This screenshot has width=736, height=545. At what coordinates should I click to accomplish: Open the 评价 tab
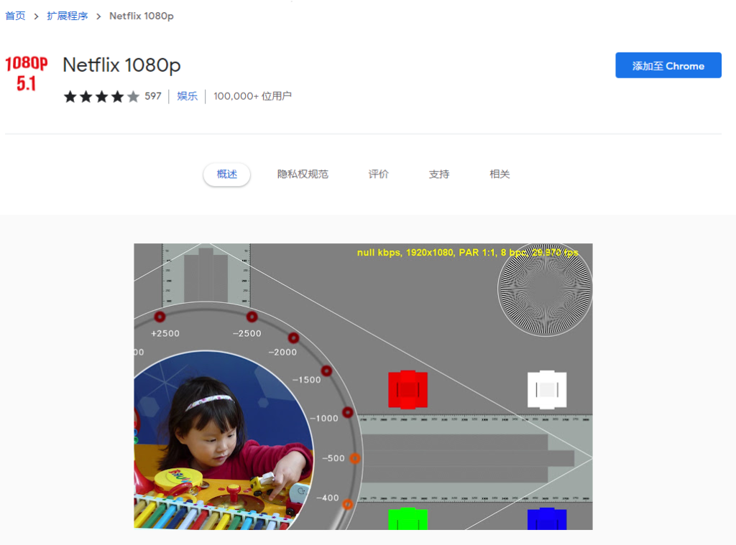378,174
